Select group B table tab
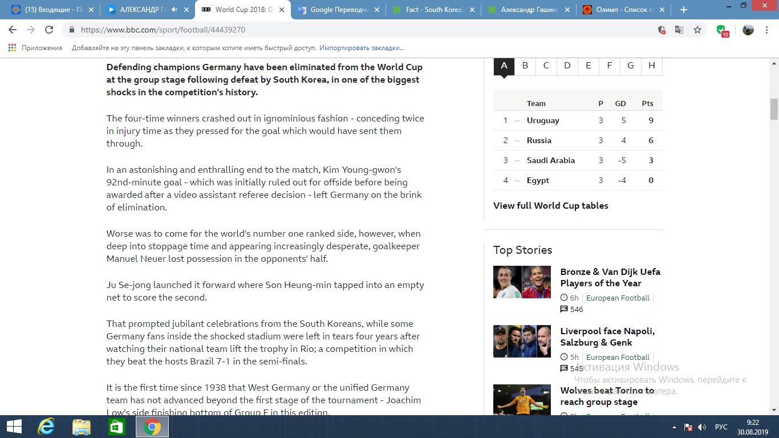The height and width of the screenshot is (438, 779). point(525,66)
